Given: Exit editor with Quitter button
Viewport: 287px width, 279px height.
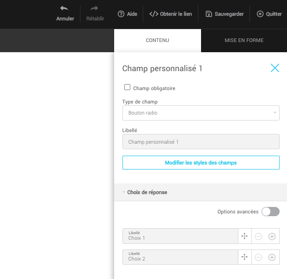Looking at the screenshot, I should point(269,14).
